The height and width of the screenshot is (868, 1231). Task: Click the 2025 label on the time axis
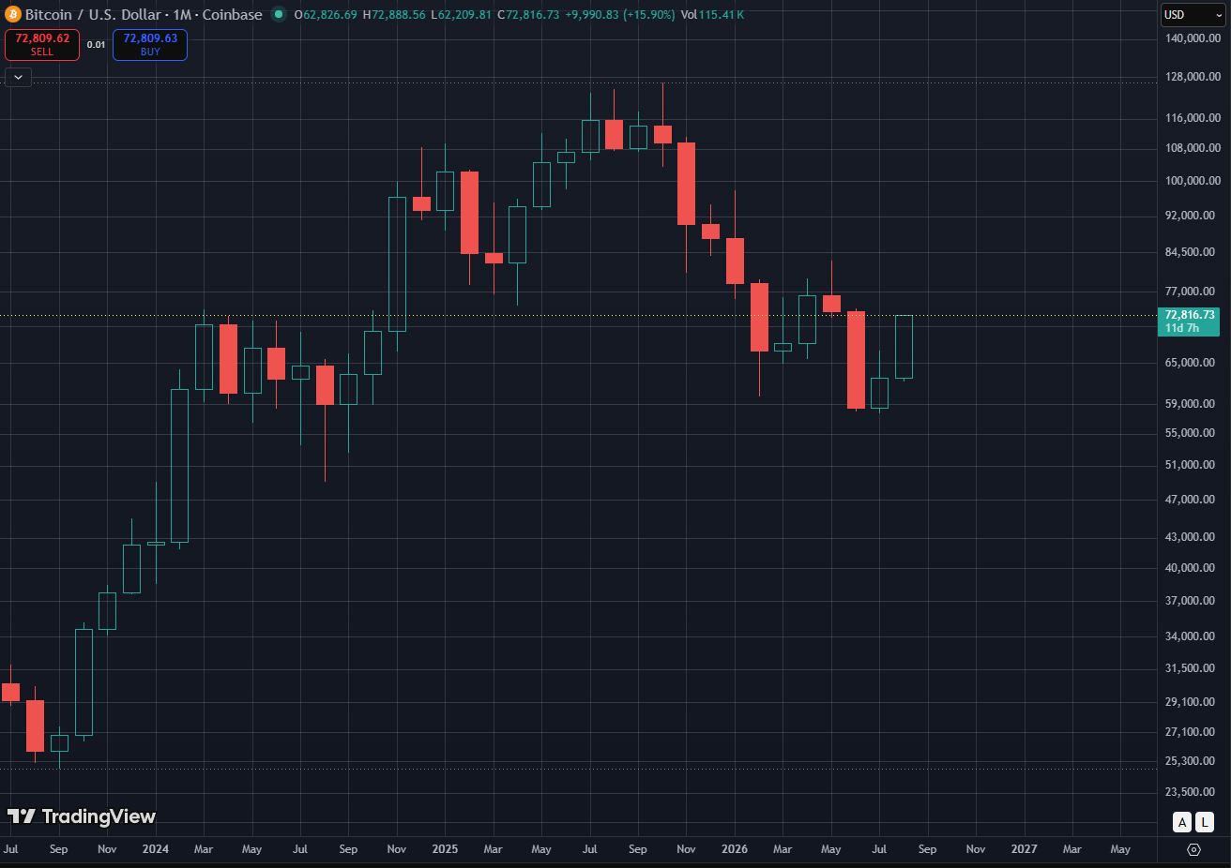point(445,849)
